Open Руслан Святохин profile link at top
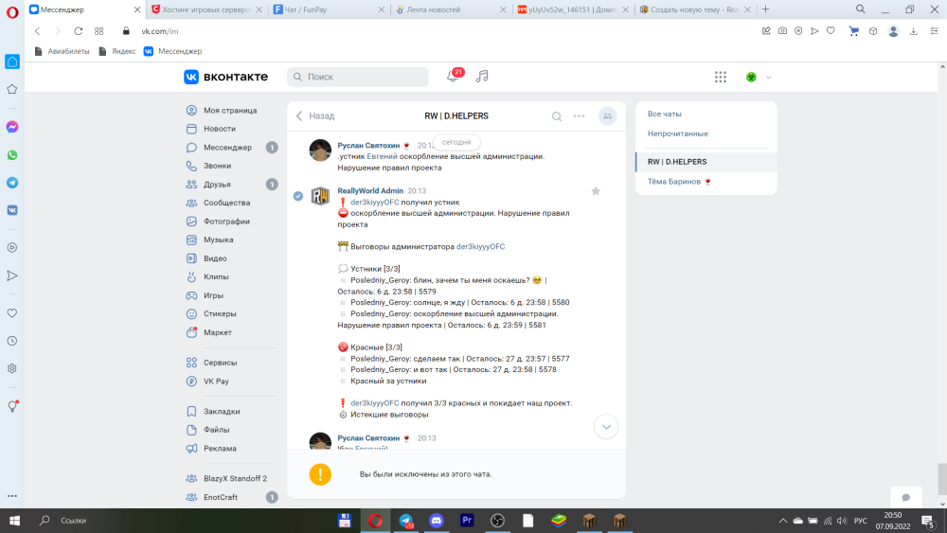Screen dimensions: 947x533 pyautogui.click(x=368, y=146)
